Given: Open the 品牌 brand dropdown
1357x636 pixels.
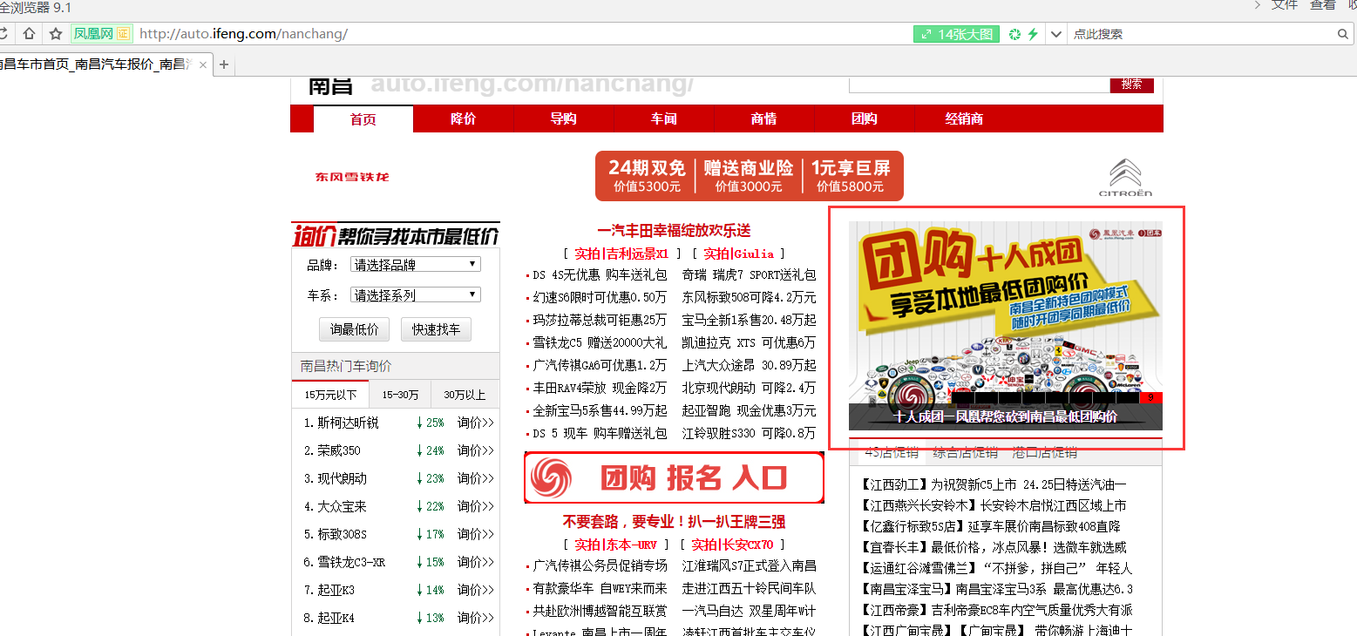Looking at the screenshot, I should pyautogui.click(x=416, y=264).
